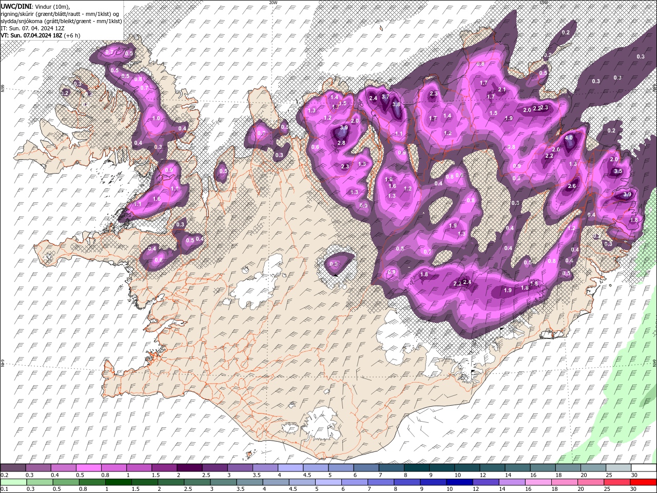Image resolution: width=657 pixels, height=493 pixels.
Task: Pick the 0.5 green swatch in lower legend row
Action: point(66,482)
